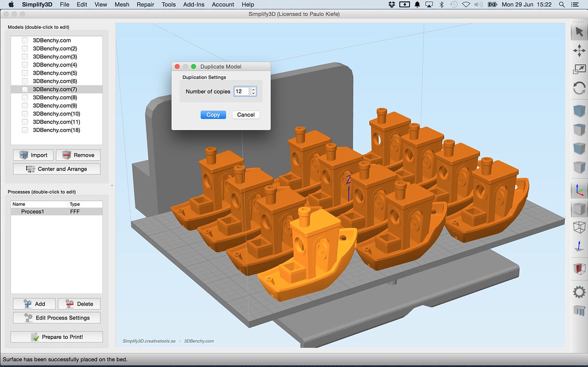The height and width of the screenshot is (367, 588).
Task: Increase number of copies with up arrow
Action: 253,89
